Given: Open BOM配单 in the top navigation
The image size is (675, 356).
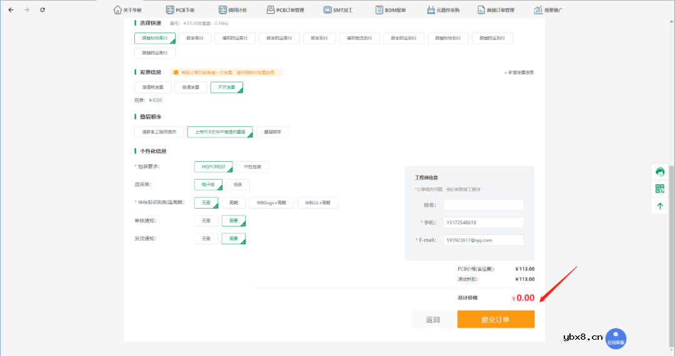Looking at the screenshot, I should [391, 10].
